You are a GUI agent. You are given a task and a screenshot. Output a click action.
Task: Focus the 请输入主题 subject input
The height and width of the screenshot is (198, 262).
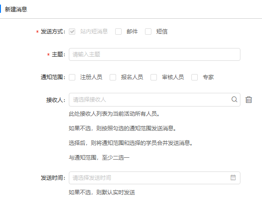[x=155, y=54]
